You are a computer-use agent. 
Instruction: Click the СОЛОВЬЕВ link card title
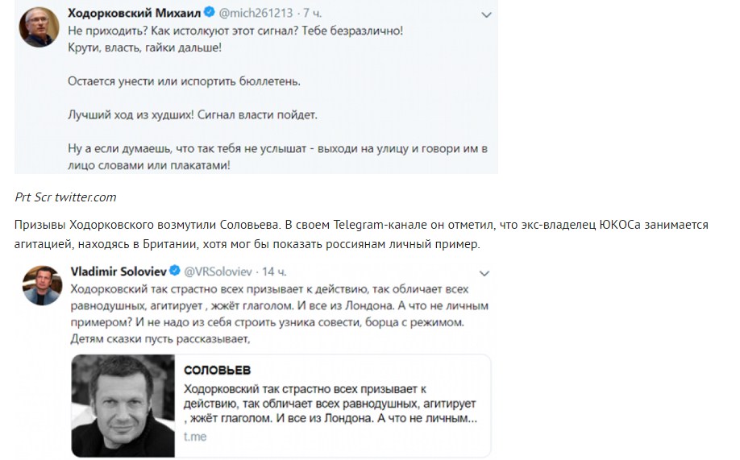(x=217, y=371)
